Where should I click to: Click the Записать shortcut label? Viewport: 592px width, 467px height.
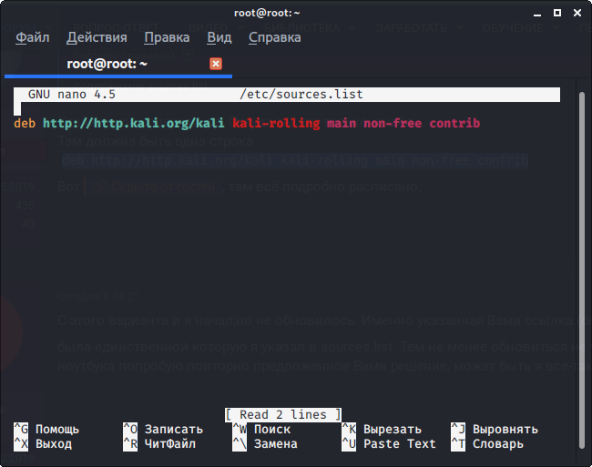(x=173, y=429)
